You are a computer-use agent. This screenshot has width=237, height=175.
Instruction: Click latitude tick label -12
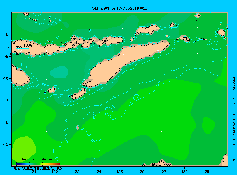click(5, 122)
